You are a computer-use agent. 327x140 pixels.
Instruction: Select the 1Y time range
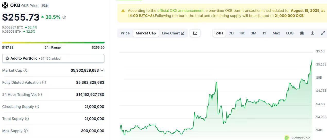coord(264,33)
